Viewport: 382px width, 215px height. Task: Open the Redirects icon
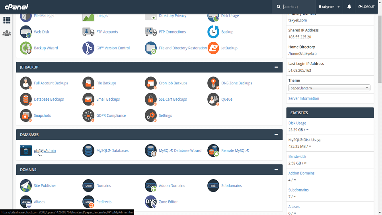coord(88,201)
